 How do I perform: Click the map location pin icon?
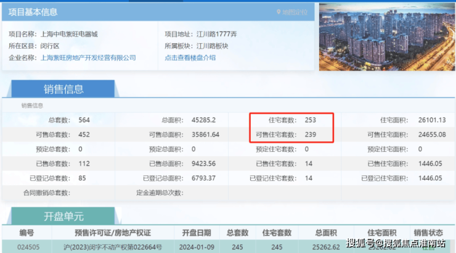point(279,12)
